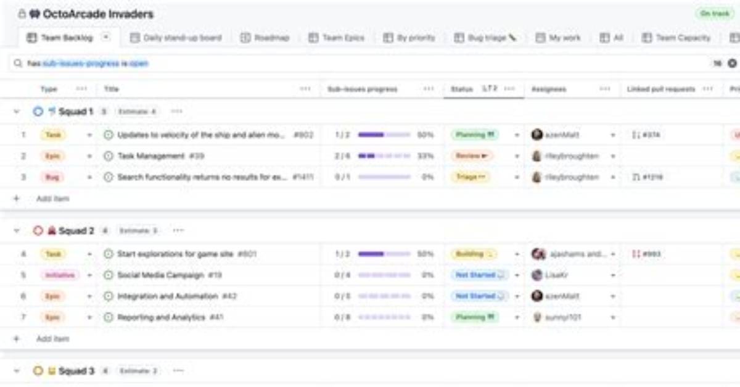
Task: Click the sort indicator in Status column header
Action: 489,89
